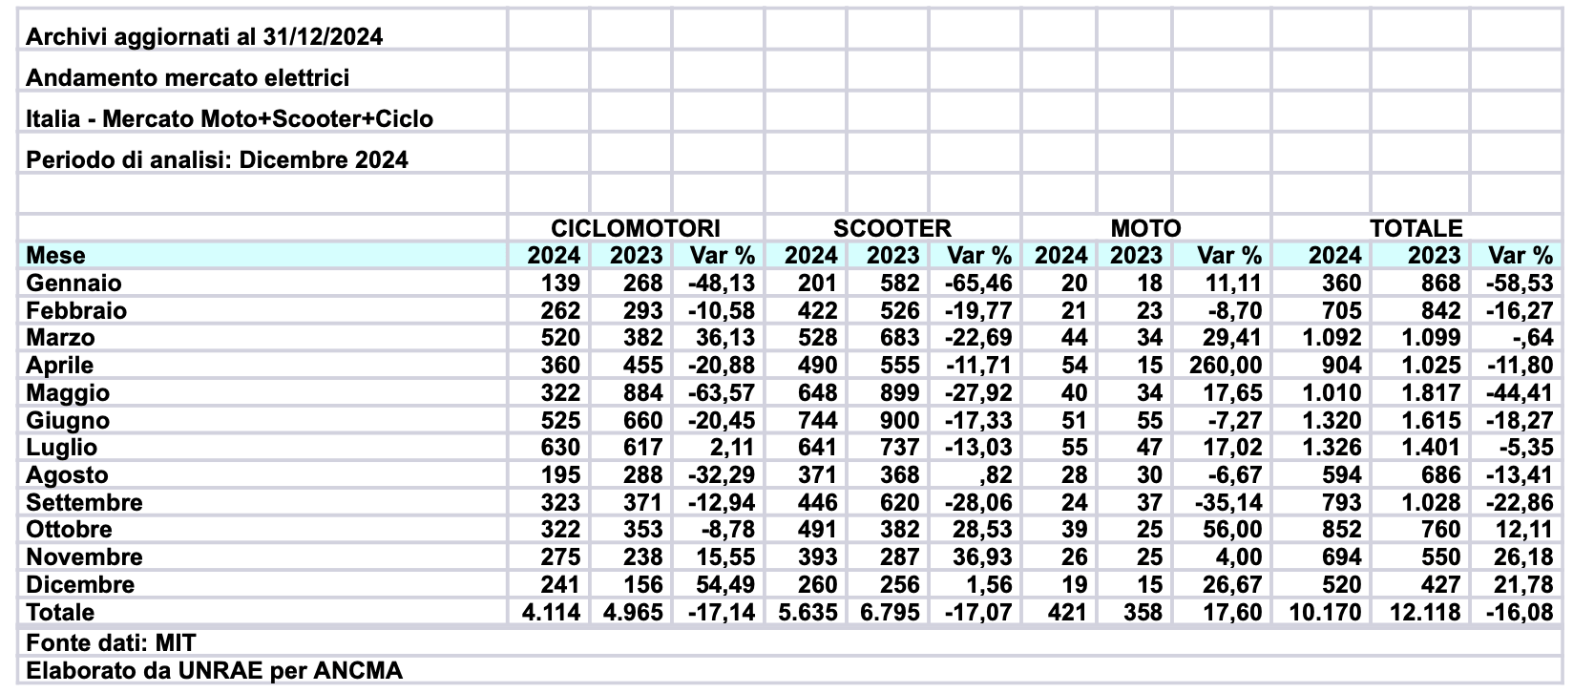
Task: Select grand total 2024 value 10.170
Action: click(1325, 613)
